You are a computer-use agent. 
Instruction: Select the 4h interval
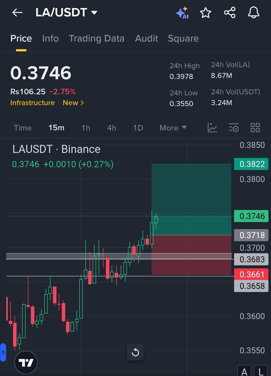[112, 128]
